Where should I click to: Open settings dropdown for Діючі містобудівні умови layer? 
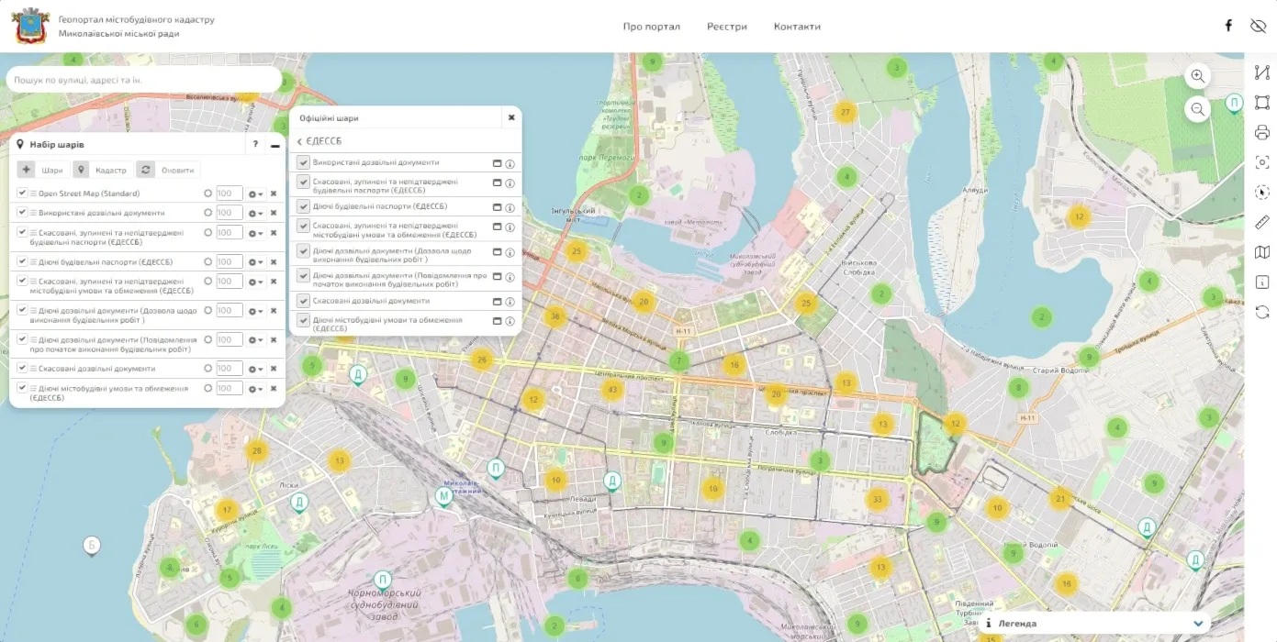click(256, 388)
